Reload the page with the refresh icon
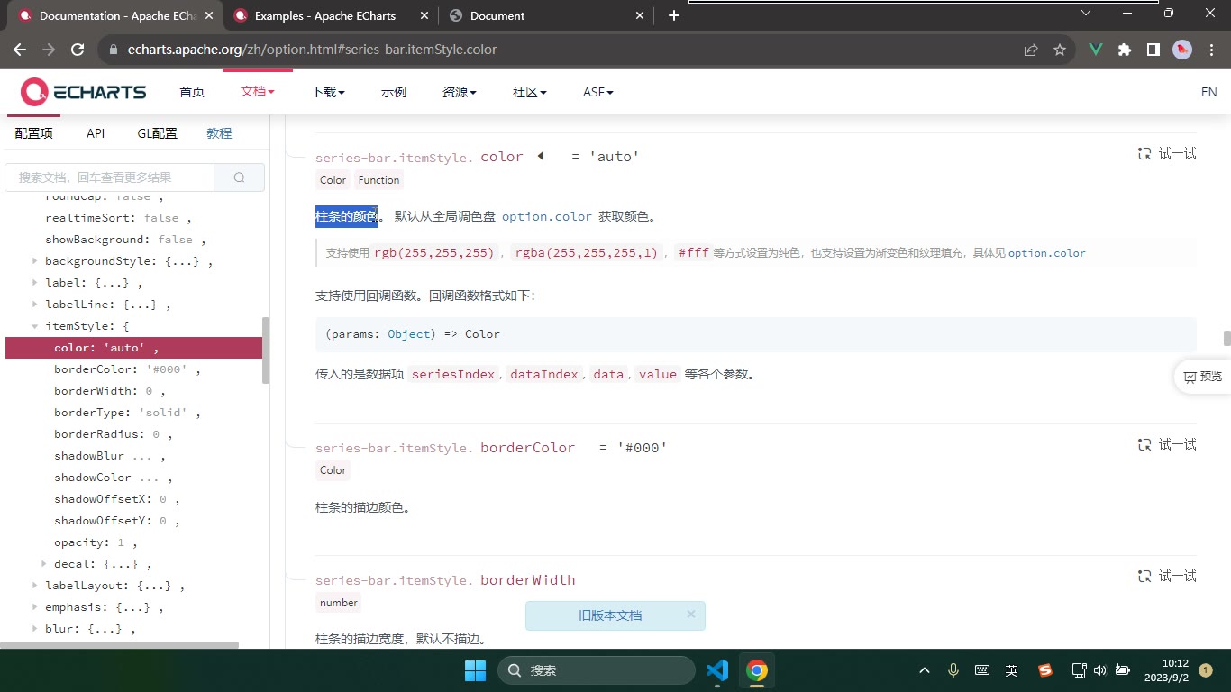This screenshot has width=1231, height=692. (78, 50)
